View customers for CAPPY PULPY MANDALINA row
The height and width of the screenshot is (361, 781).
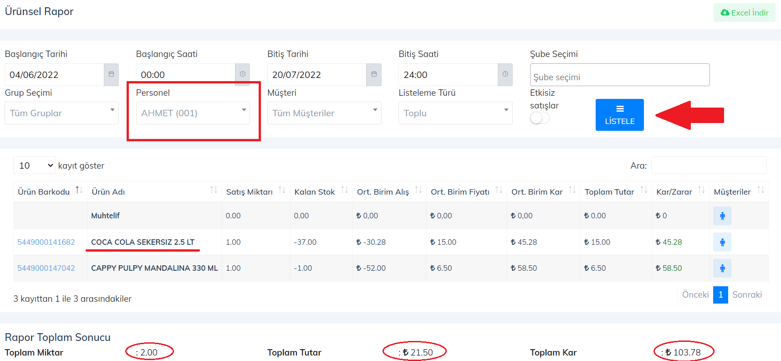pyautogui.click(x=722, y=268)
